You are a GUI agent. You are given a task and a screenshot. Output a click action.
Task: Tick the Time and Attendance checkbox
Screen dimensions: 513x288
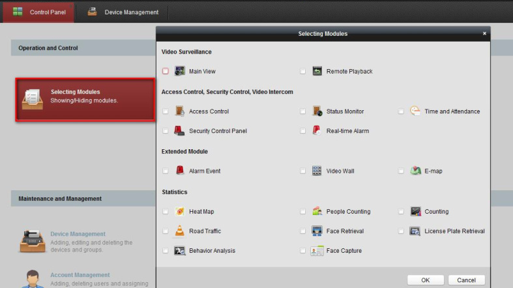coord(402,111)
